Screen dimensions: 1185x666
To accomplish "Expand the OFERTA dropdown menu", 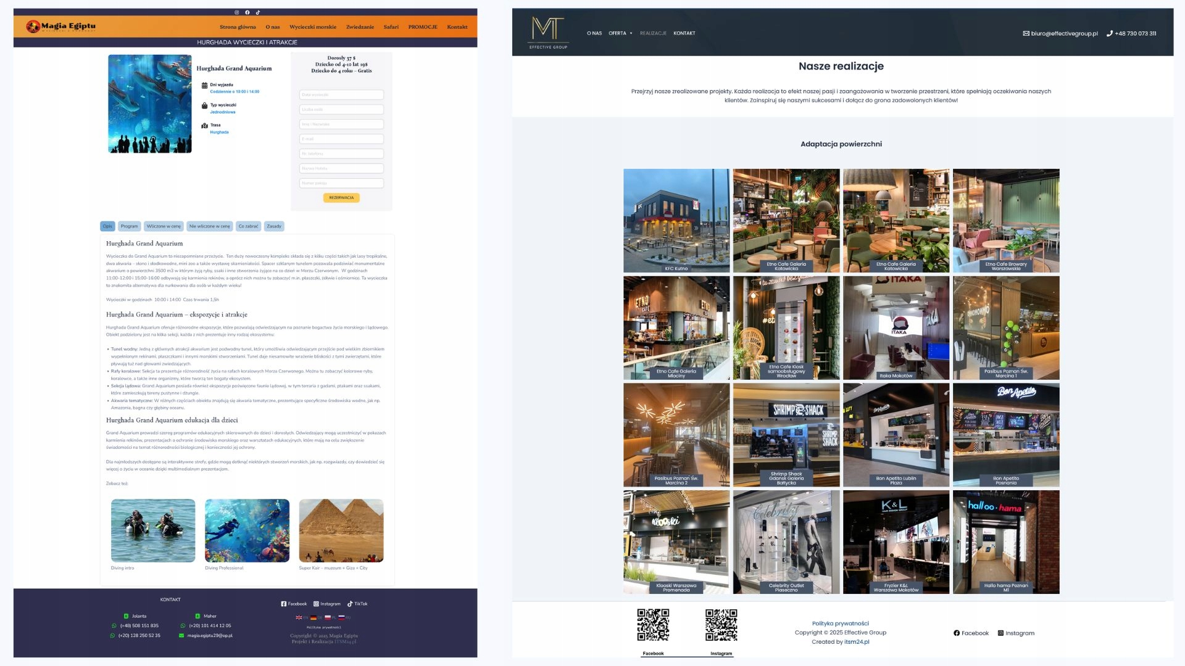I will click(620, 33).
